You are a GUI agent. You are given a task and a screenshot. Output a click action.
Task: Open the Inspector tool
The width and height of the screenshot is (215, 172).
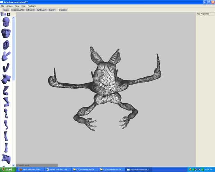(x=63, y=10)
